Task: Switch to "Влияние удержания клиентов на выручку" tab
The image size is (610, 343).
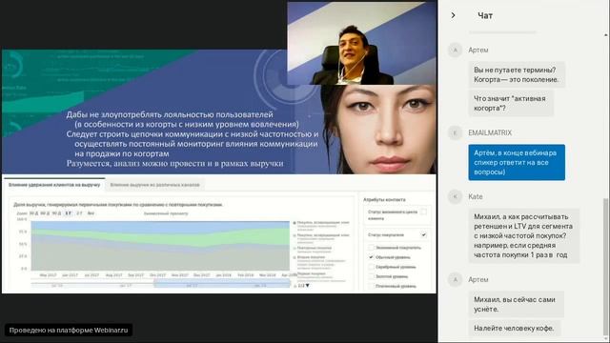Action: click(x=54, y=185)
